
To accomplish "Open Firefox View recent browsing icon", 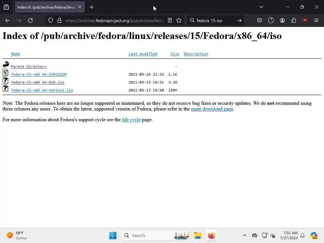I will tap(6, 7).
